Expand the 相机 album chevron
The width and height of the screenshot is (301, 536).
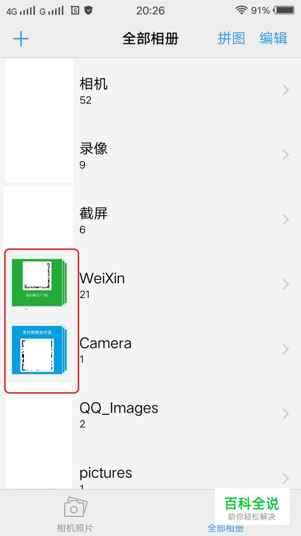[x=286, y=90]
